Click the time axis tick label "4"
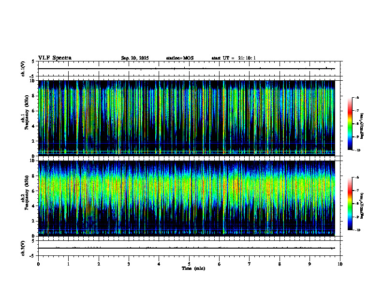The height and width of the screenshot is (296, 383). pyautogui.click(x=159, y=264)
